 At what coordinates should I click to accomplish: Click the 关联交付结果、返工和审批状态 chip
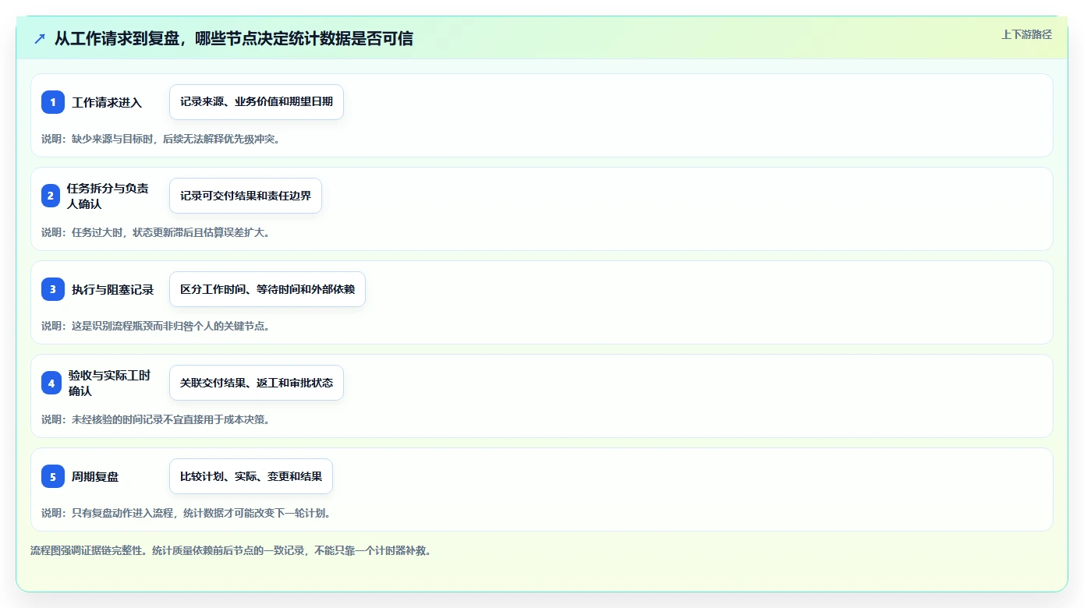coord(257,383)
